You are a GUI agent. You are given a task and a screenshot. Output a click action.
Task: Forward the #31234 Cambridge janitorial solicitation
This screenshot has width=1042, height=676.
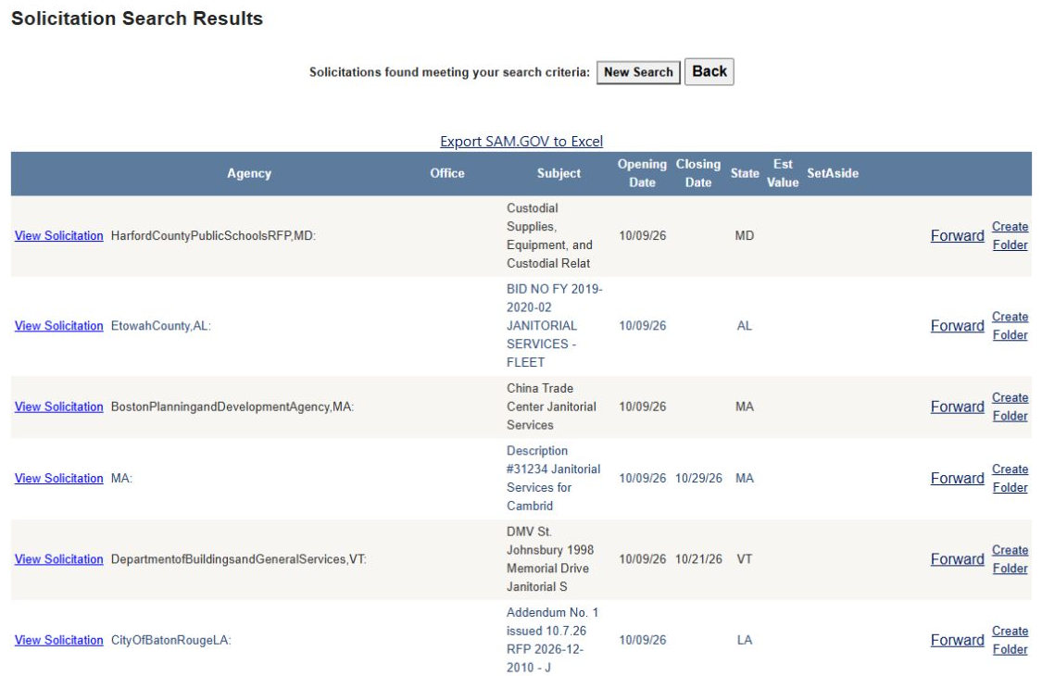pyautogui.click(x=957, y=478)
